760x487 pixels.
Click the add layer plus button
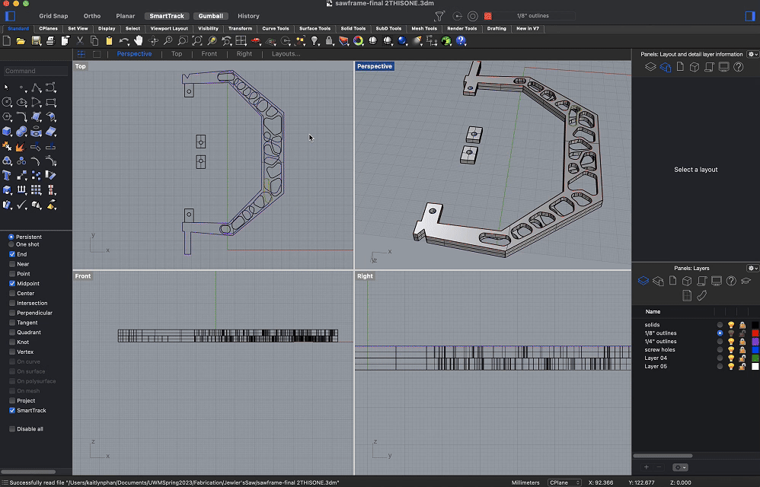(646, 467)
